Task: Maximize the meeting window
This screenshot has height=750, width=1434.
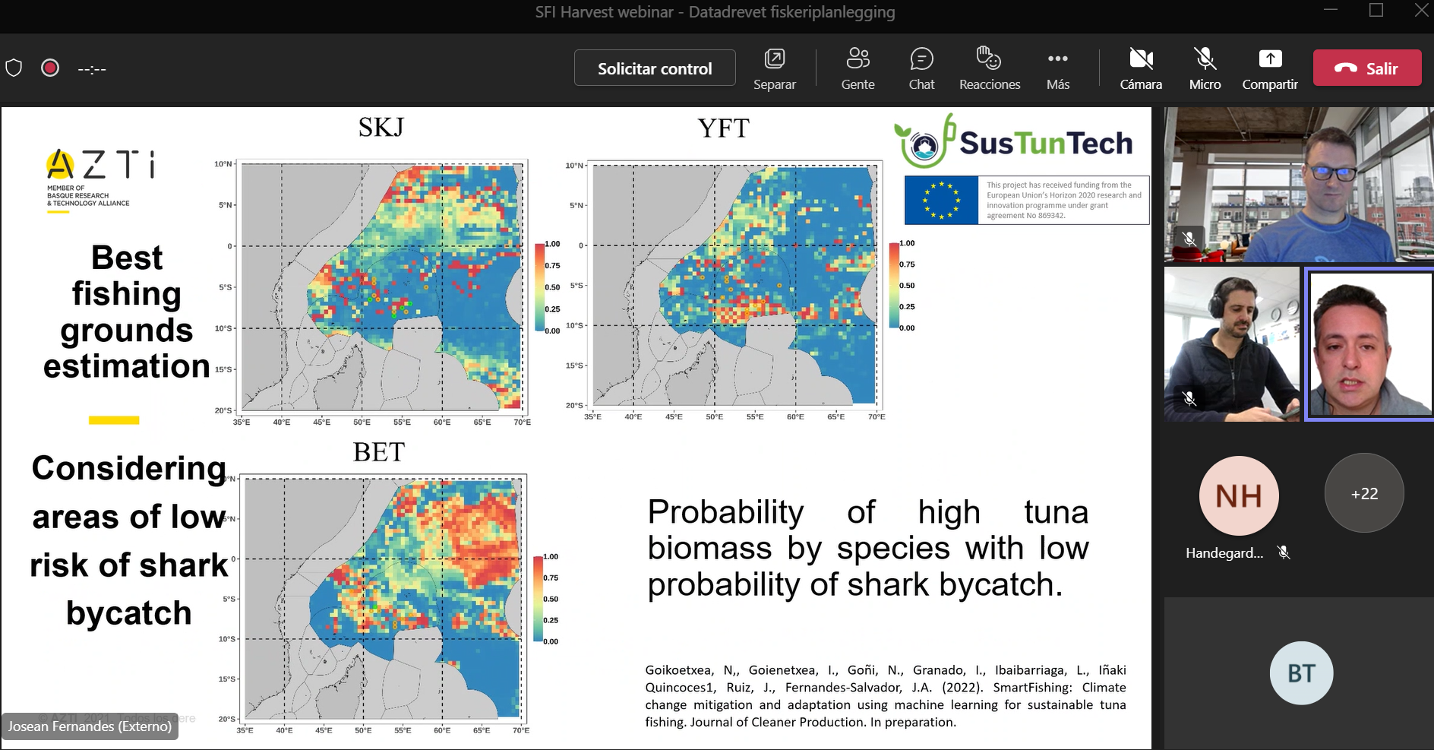Action: [x=1376, y=11]
